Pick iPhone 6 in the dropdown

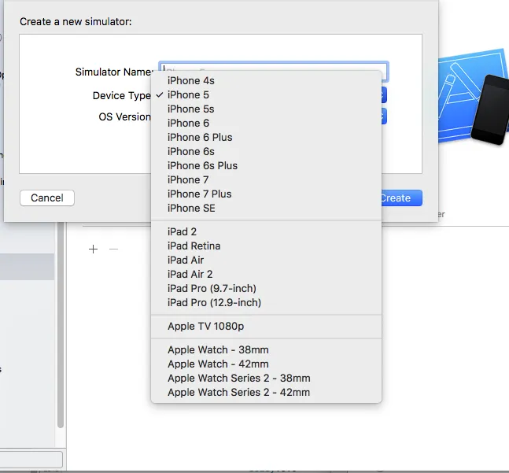266,123
